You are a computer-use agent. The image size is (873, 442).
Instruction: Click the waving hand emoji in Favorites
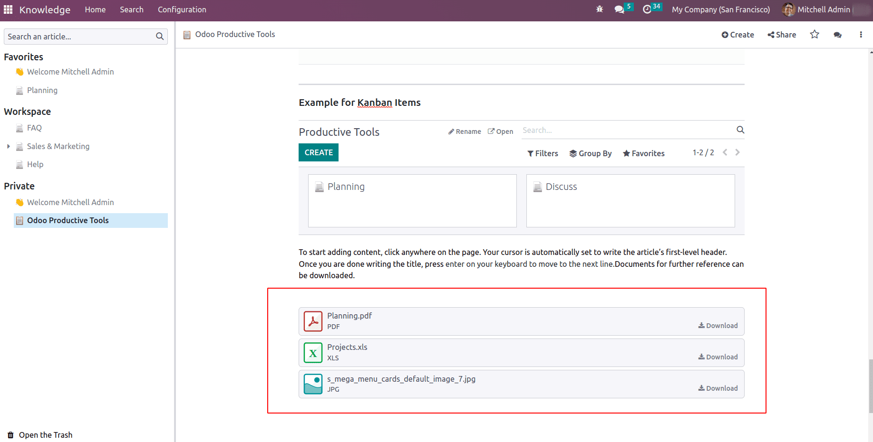(19, 72)
